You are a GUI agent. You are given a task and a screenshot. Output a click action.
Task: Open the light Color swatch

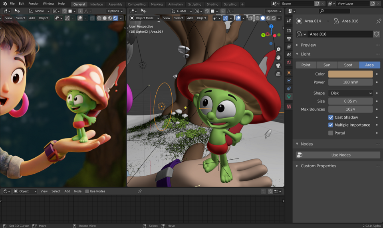[351, 74]
